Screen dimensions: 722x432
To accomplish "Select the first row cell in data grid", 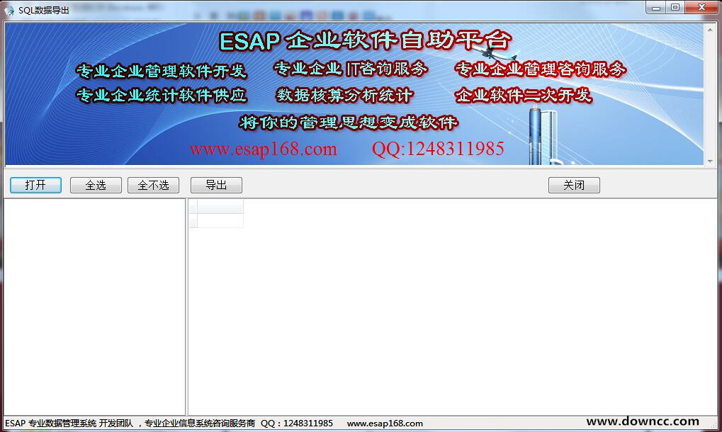I will (220, 221).
